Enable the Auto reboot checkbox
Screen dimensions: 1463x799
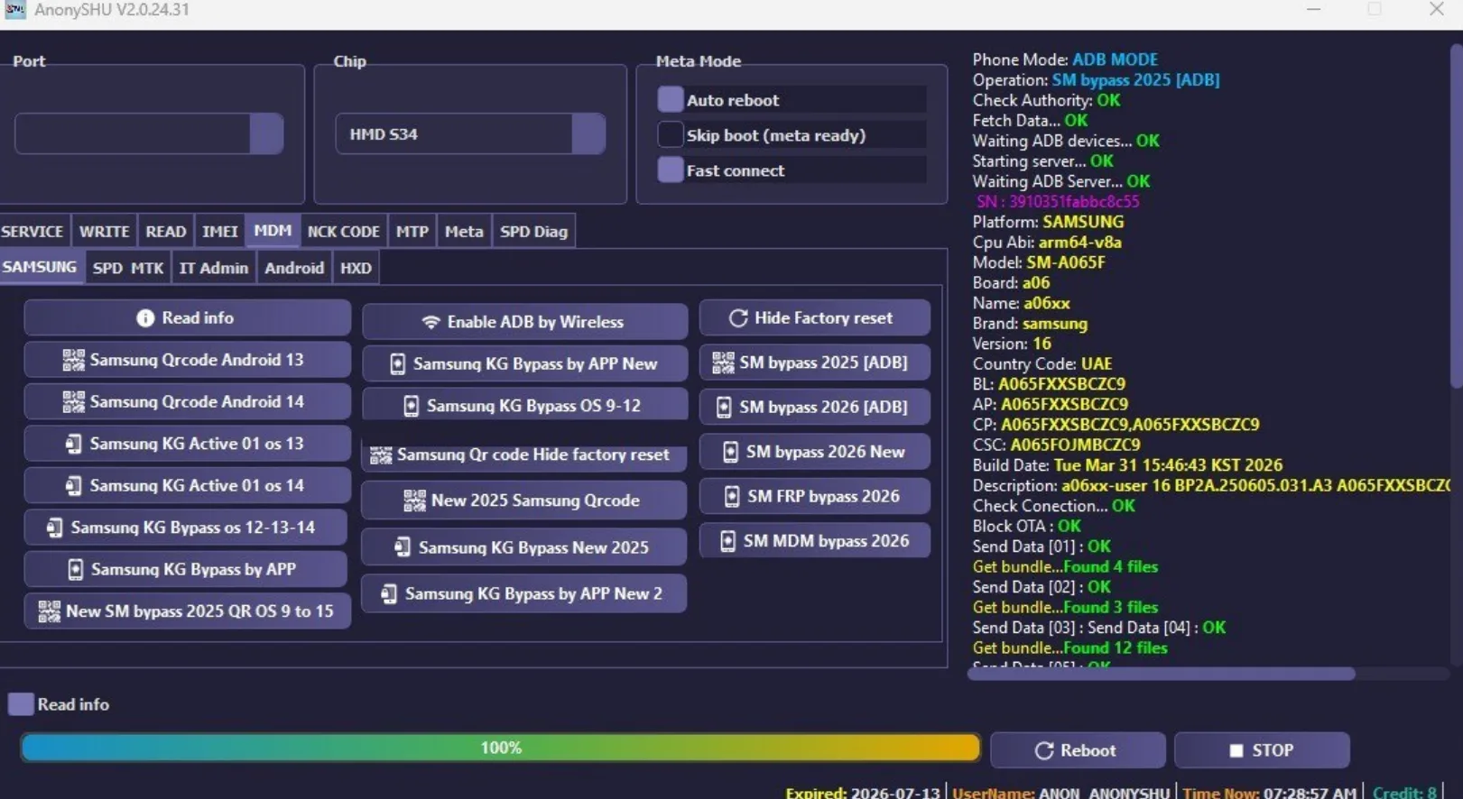point(670,99)
